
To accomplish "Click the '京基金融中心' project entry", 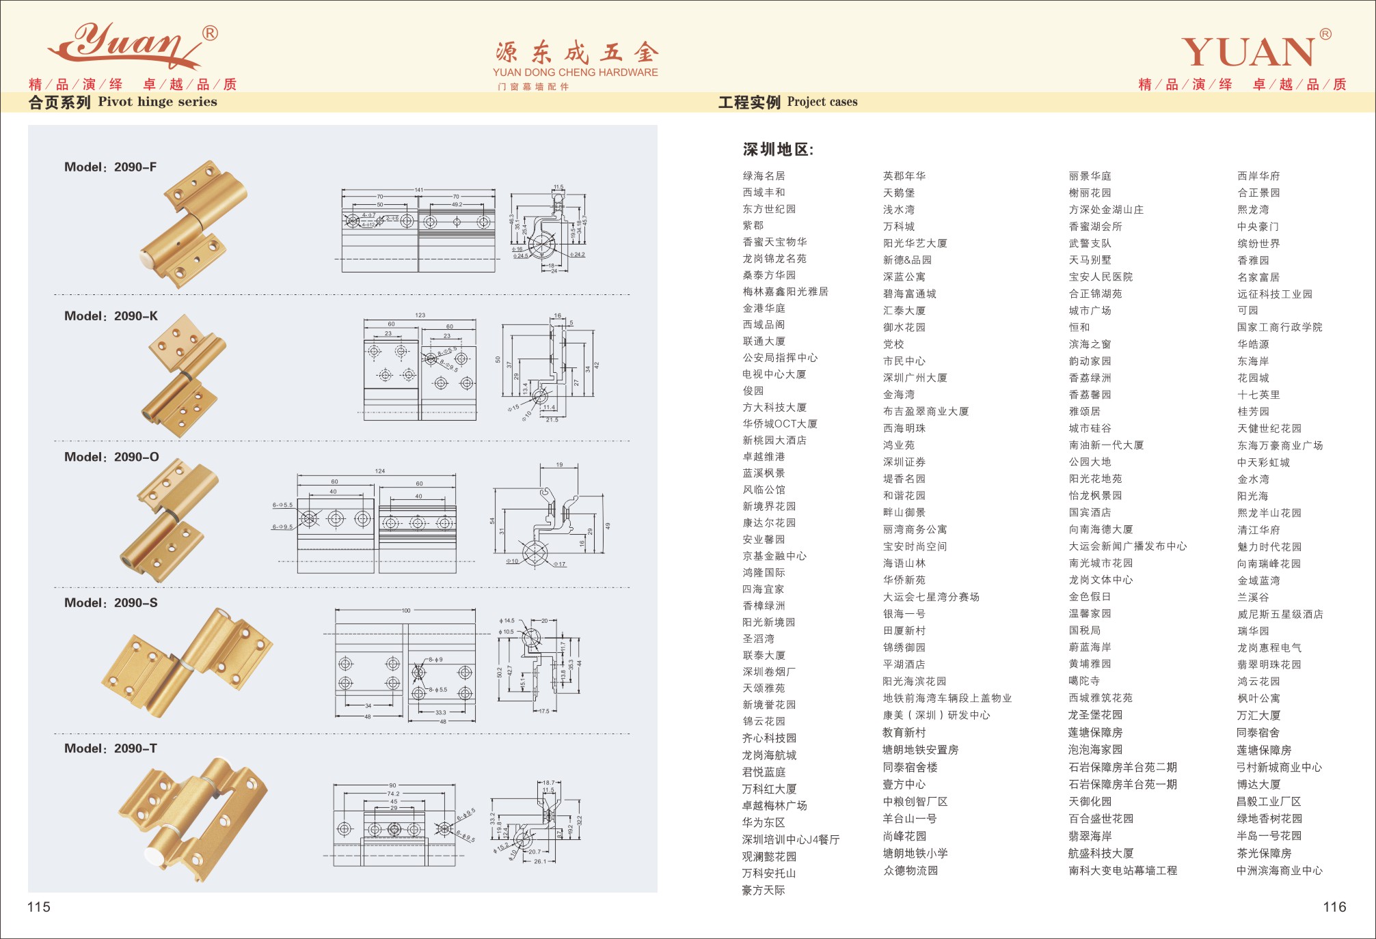I will pos(774,556).
